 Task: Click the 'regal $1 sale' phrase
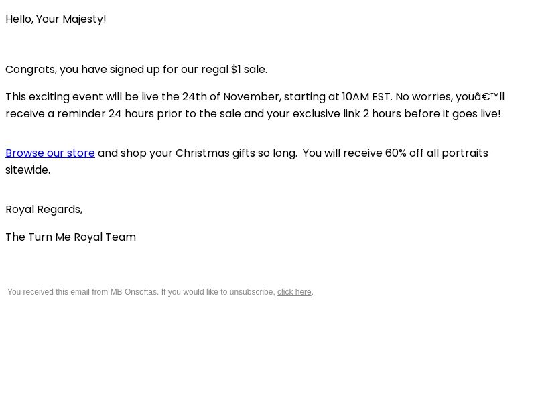232,70
